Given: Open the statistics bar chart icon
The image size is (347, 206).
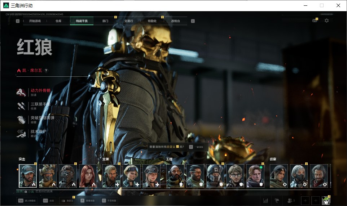Looking at the screenshot, I should [265, 201].
